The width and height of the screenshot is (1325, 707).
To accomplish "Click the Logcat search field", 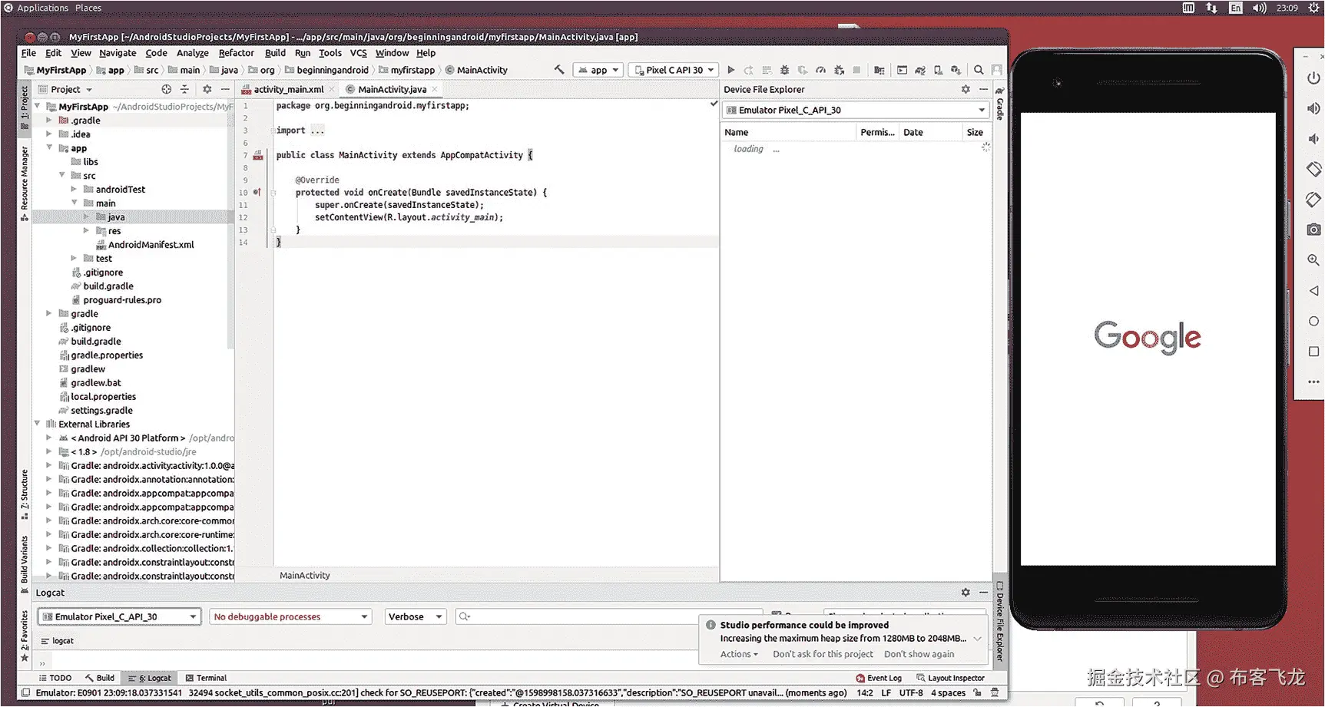I will point(609,616).
